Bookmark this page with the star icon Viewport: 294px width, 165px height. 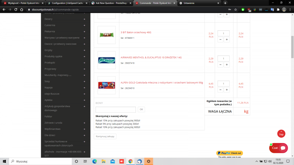coord(235,10)
